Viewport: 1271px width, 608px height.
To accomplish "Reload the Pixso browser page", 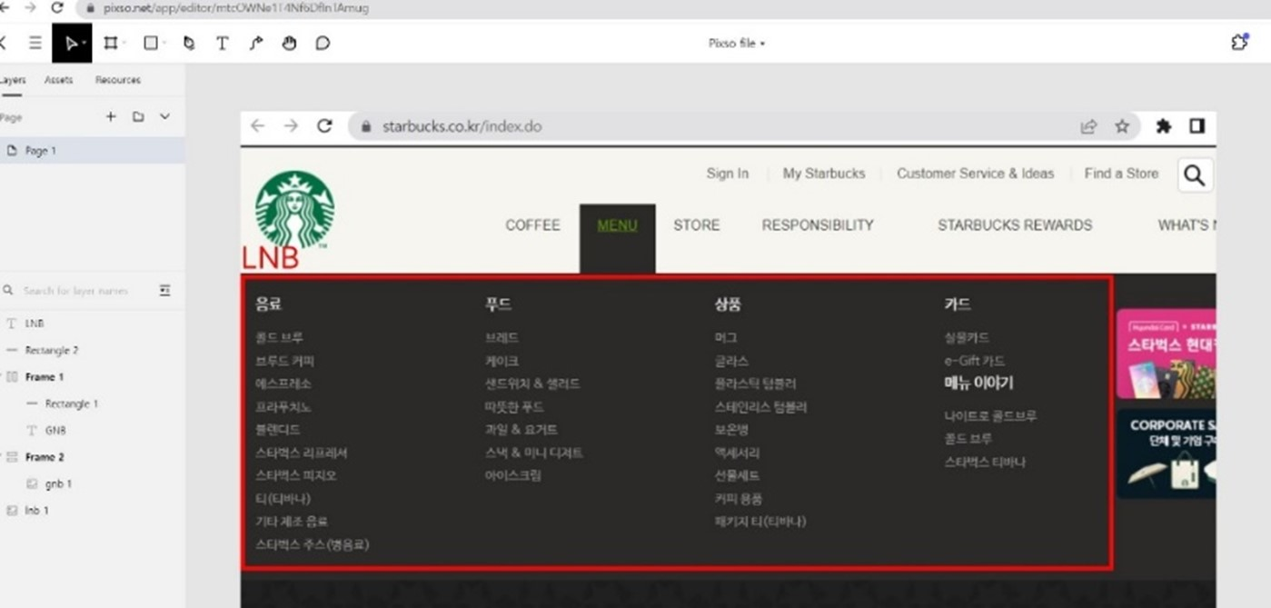I will (57, 7).
